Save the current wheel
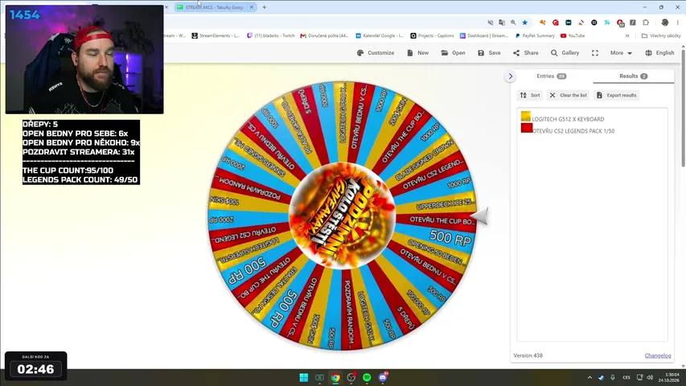The height and width of the screenshot is (386, 686). pos(489,53)
